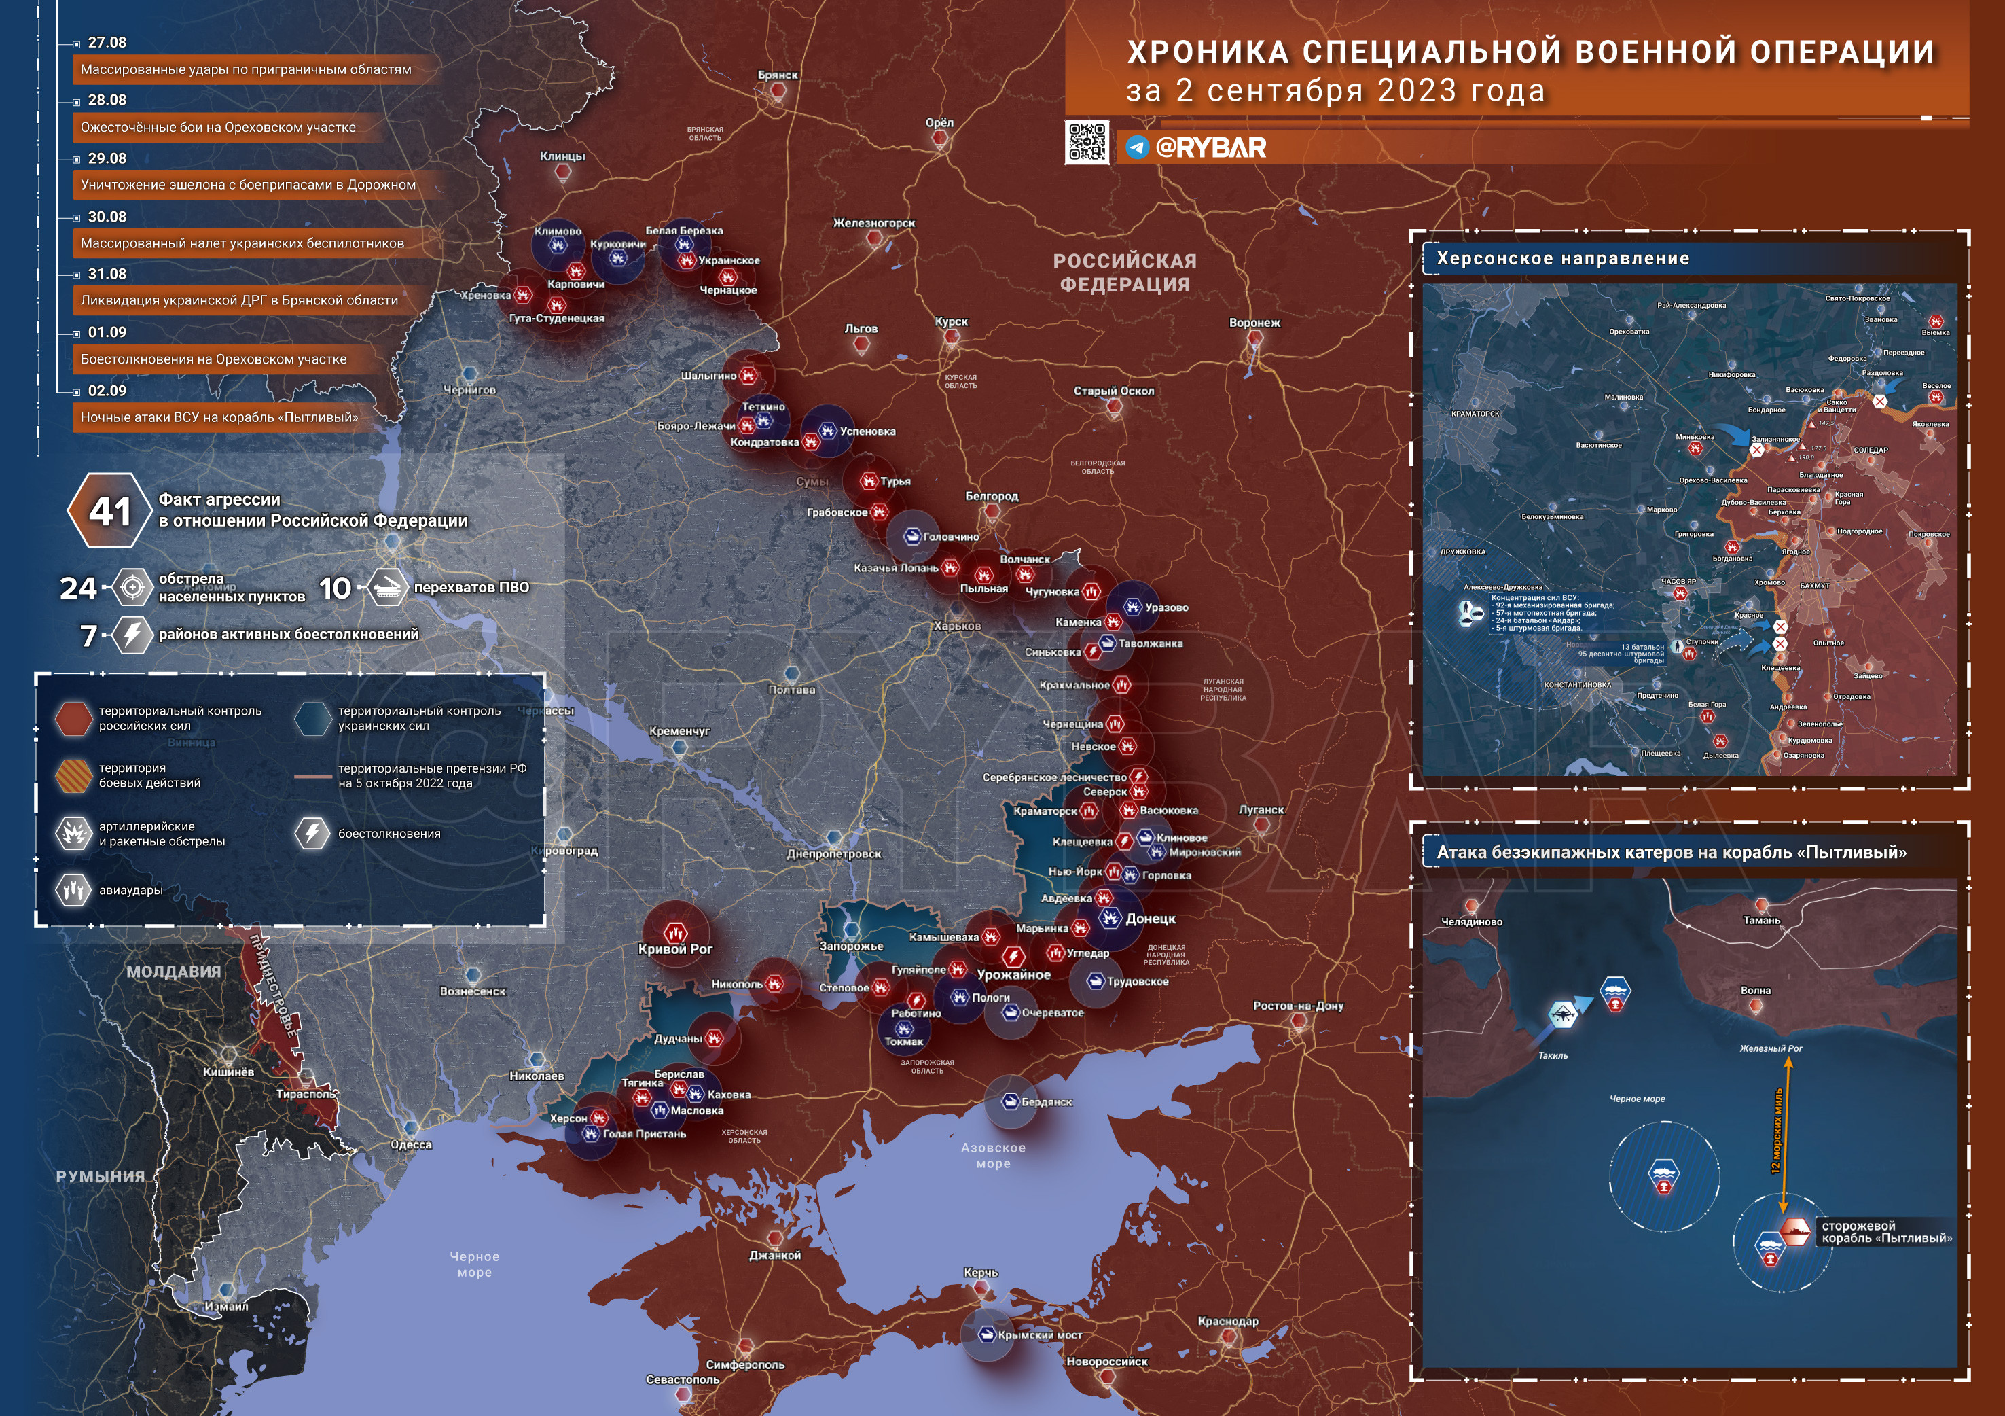
Task: Click the Пытливый patrol ship hexagon marker
Action: point(1794,1232)
